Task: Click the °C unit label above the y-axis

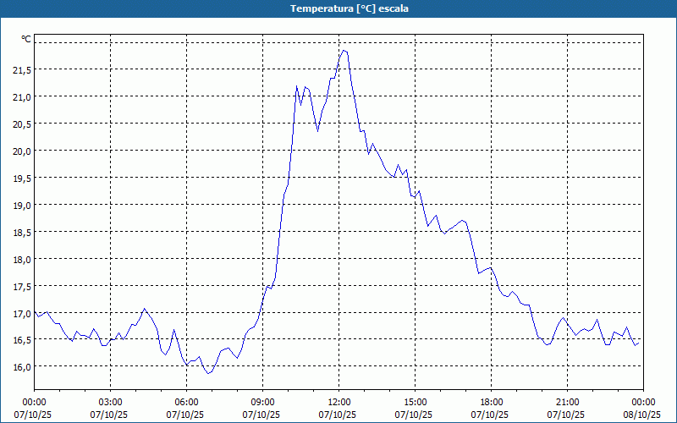Action: [26, 39]
